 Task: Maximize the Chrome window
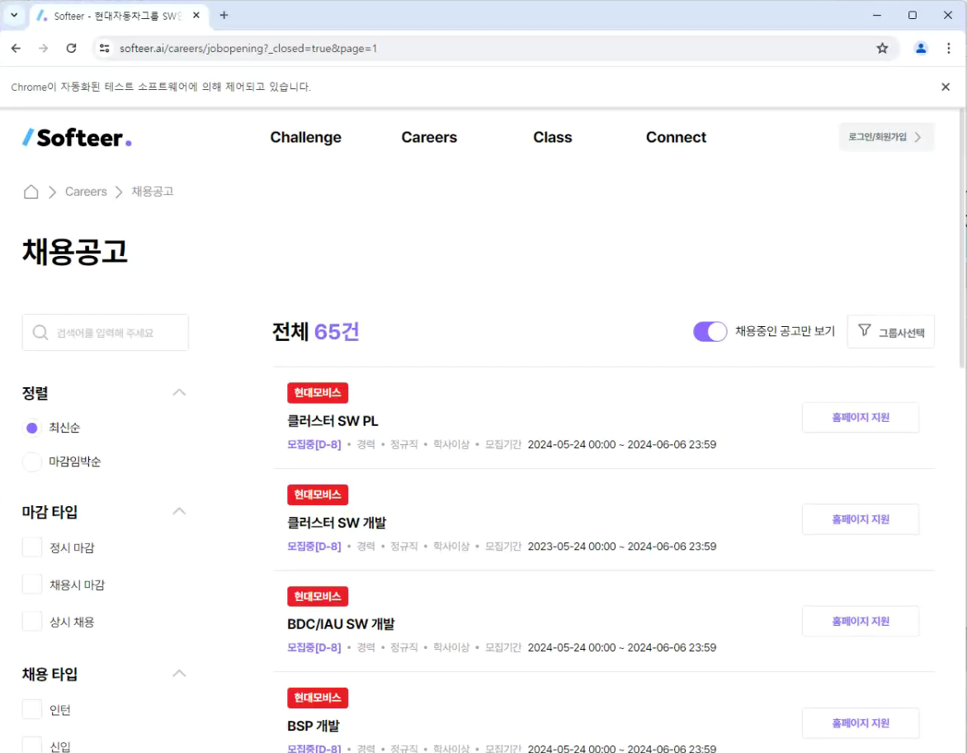tap(913, 16)
